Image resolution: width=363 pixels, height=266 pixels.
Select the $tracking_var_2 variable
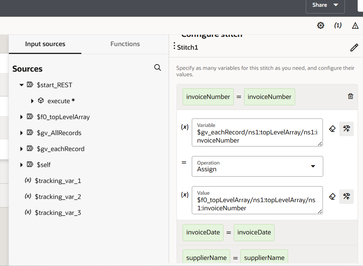tap(58, 197)
